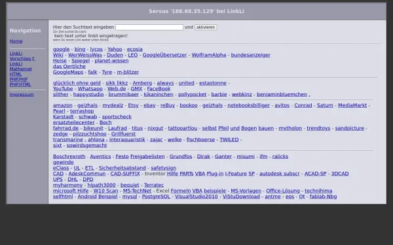Click the 'aktivieren' button
The image size is (393, 245).
(x=206, y=27)
